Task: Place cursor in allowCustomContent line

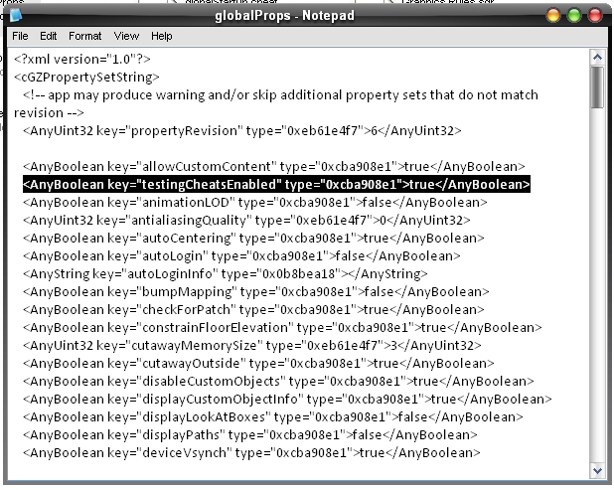Action: coord(273,166)
